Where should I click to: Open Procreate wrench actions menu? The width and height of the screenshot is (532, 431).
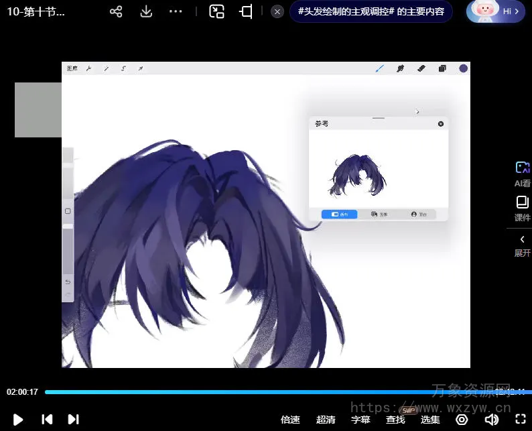point(88,68)
